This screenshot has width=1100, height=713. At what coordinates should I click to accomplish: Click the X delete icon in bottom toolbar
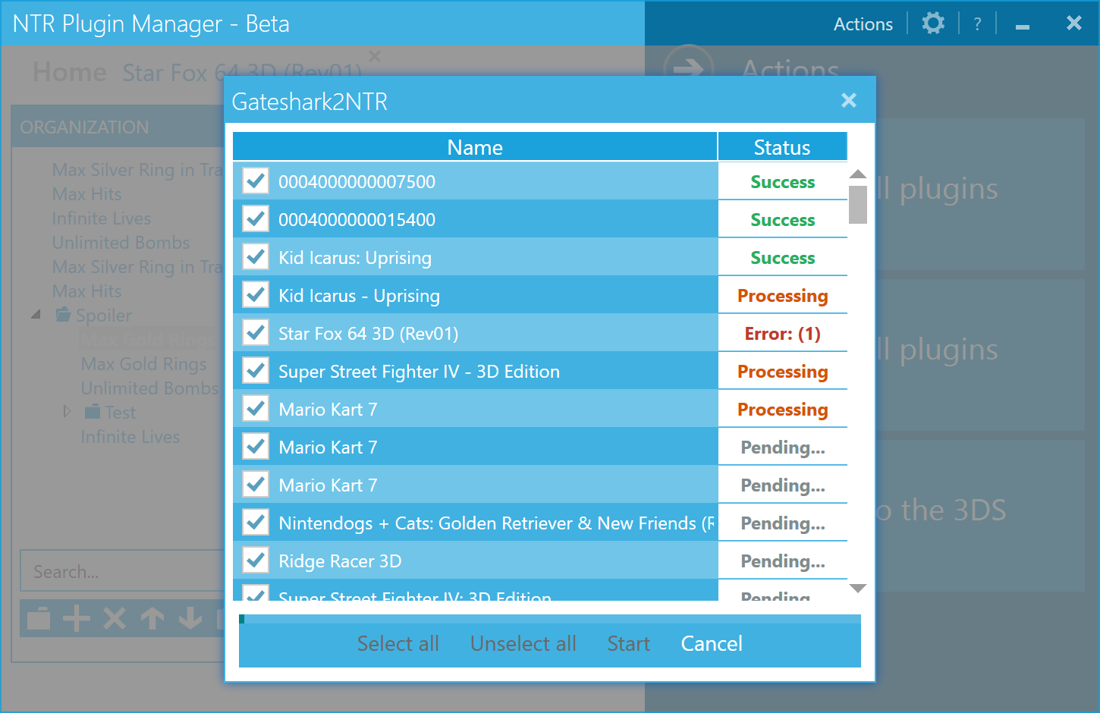click(x=115, y=619)
